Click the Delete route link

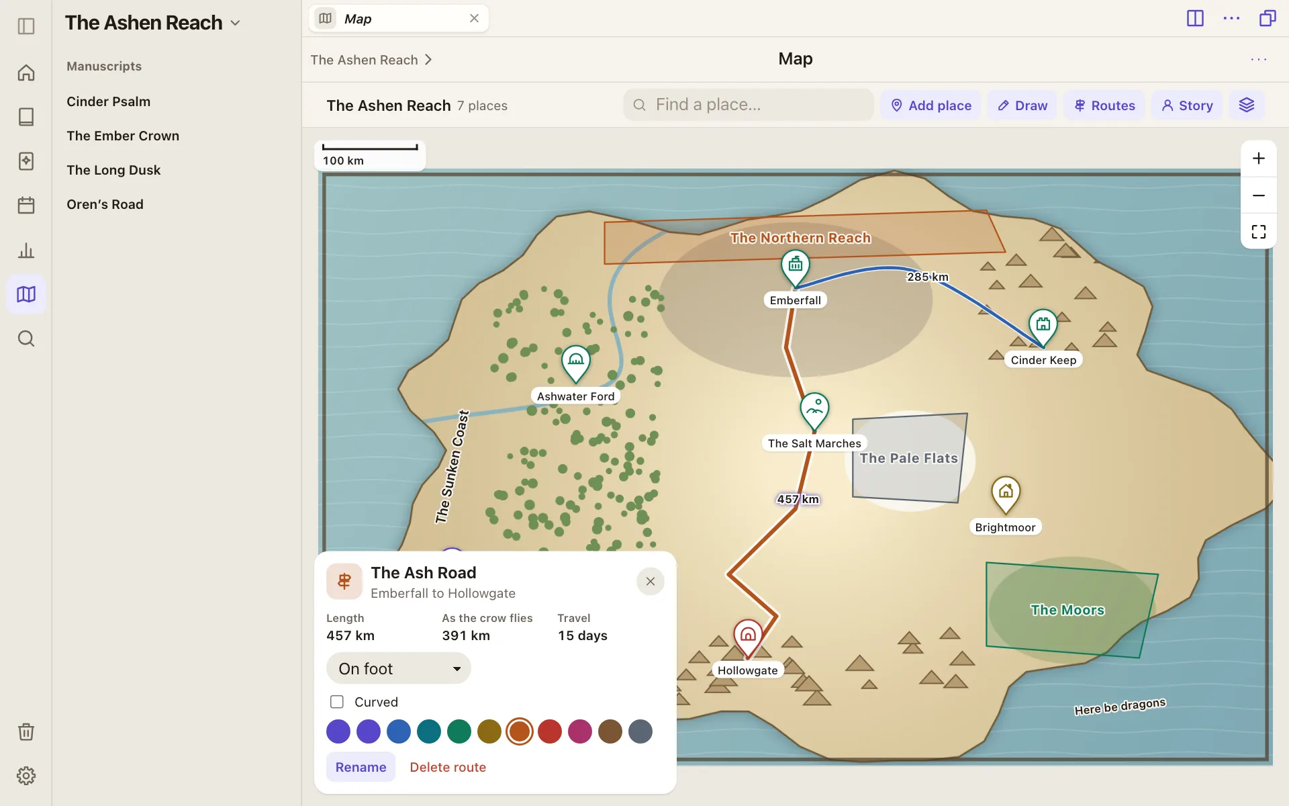click(448, 767)
